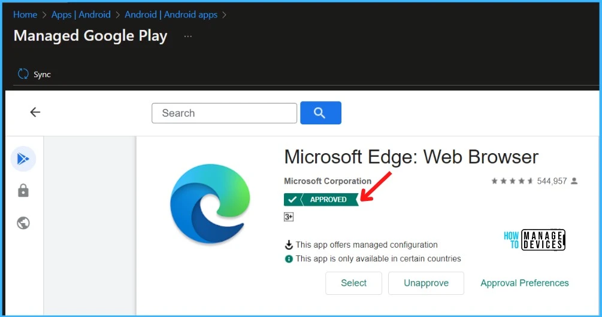Go back using the left arrow

tap(35, 112)
